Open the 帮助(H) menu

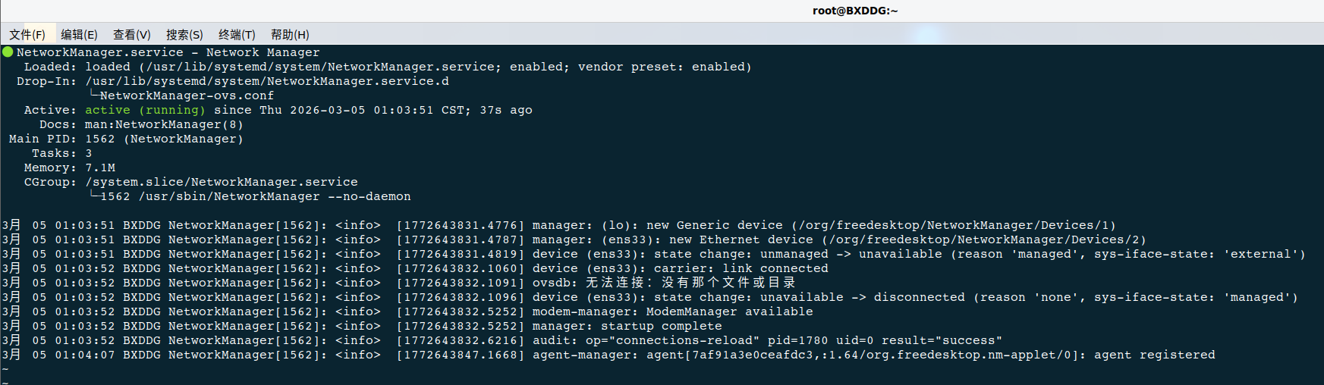290,35
